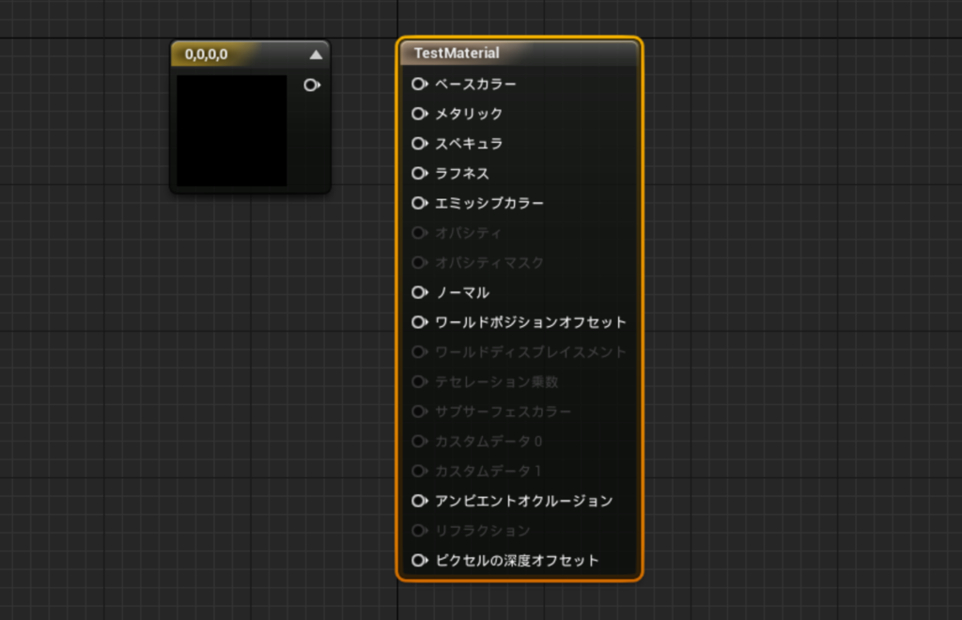Click the アンビエントオクルージョン input pin
This screenshot has width=962, height=620.
pyautogui.click(x=420, y=501)
